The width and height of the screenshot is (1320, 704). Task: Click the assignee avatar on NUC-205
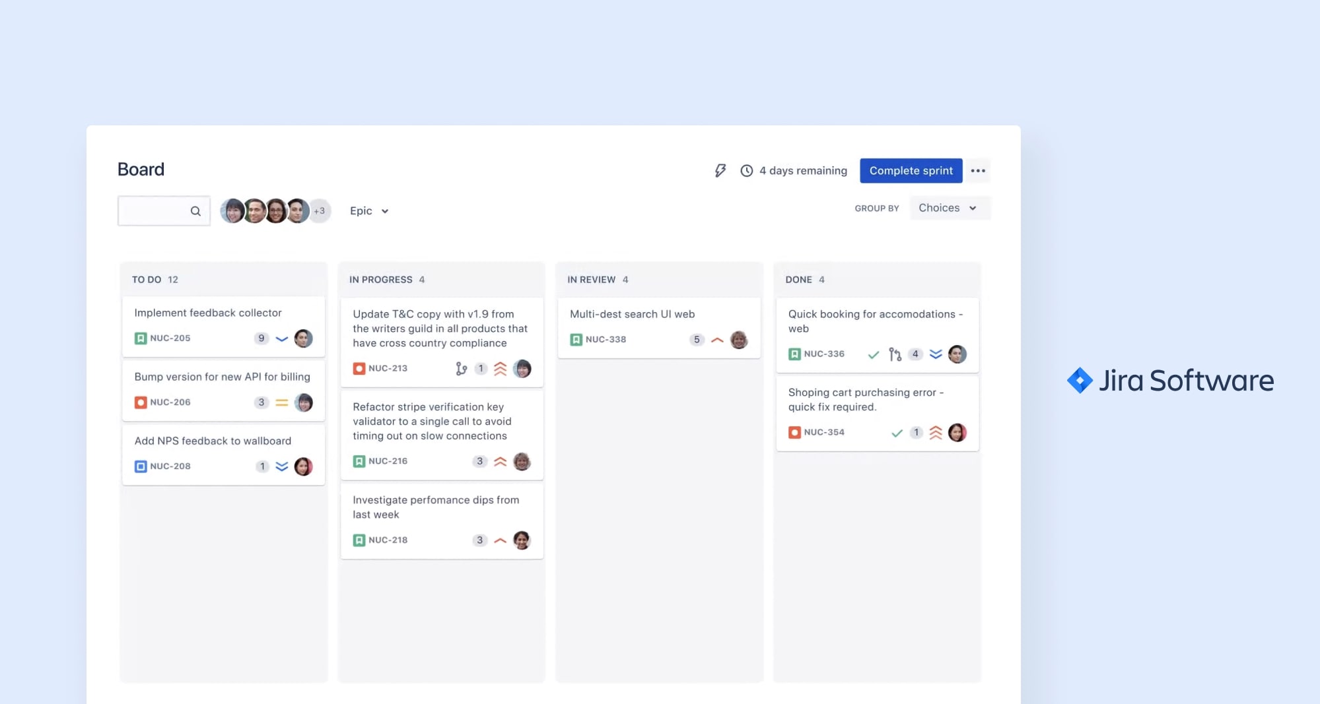point(304,338)
